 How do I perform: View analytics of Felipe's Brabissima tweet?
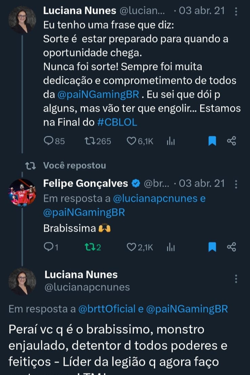(170, 248)
